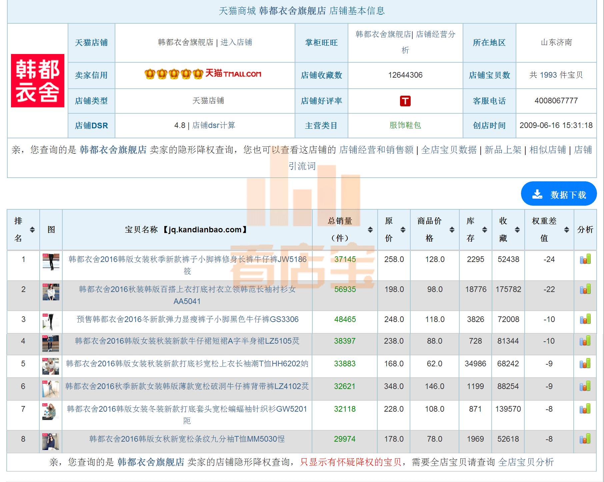The width and height of the screenshot is (604, 482).
Task: Open analysis chart icon for rank 8 item
Action: pyautogui.click(x=585, y=439)
